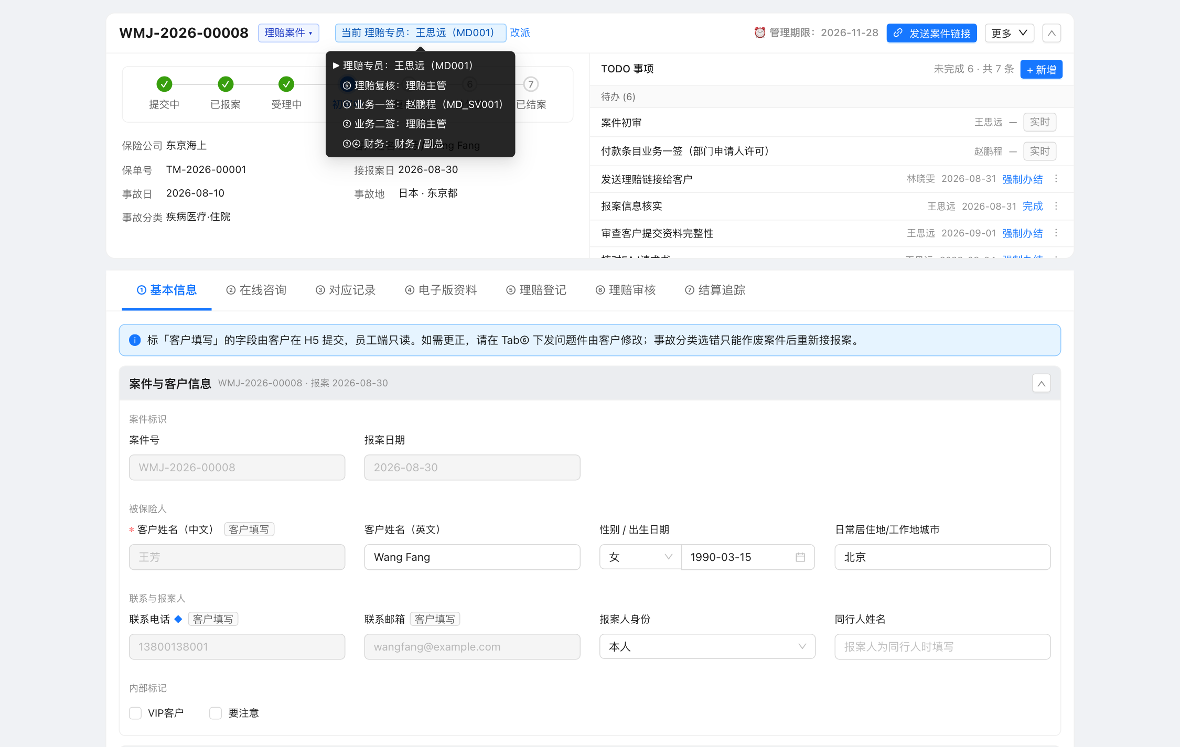This screenshot has height=747, width=1180.
Task: Click 强制办结 for 审查客户提交资料完整性
Action: pos(1022,233)
